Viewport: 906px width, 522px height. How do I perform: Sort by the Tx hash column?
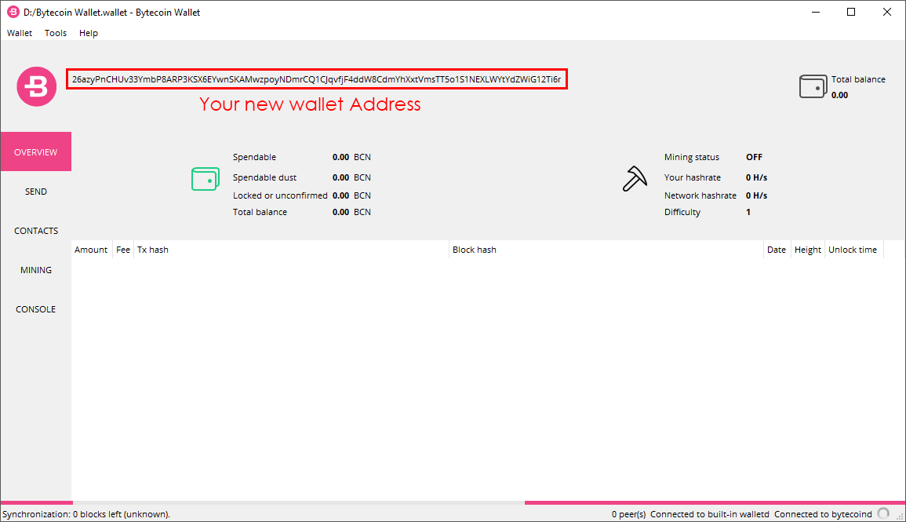pyautogui.click(x=291, y=250)
